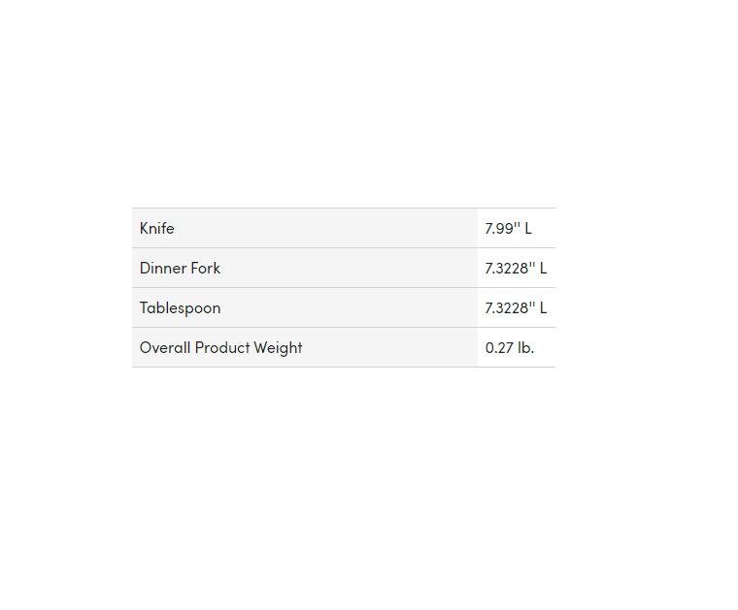This screenshot has width=738, height=610.
Task: Select the Knife length value 7.99" L
Action: tap(508, 229)
